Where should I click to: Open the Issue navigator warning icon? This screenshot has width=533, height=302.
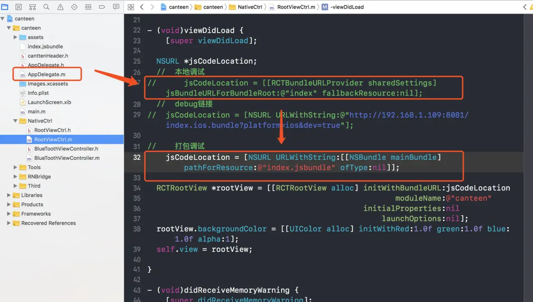pyautogui.click(x=60, y=7)
